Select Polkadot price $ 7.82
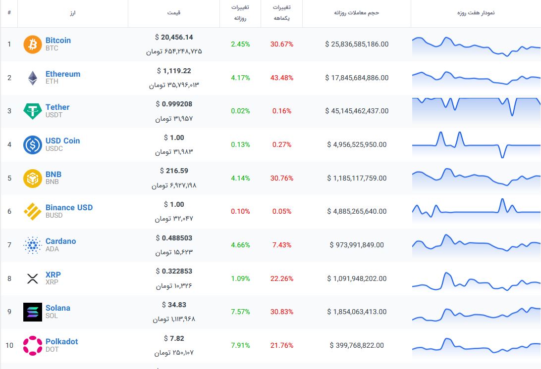 [174, 338]
